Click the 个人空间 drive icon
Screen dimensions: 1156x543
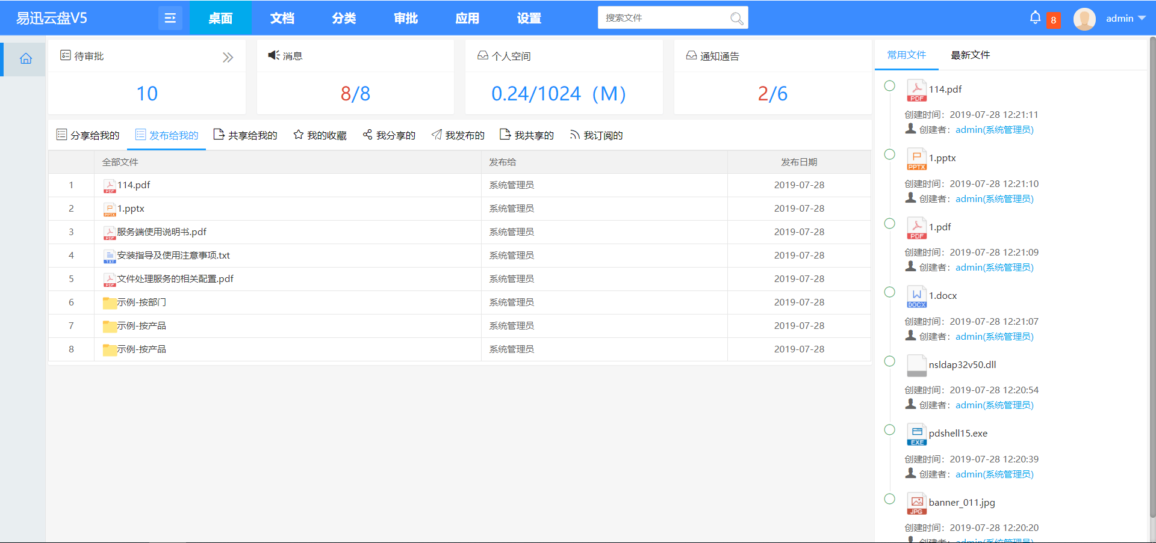[483, 55]
